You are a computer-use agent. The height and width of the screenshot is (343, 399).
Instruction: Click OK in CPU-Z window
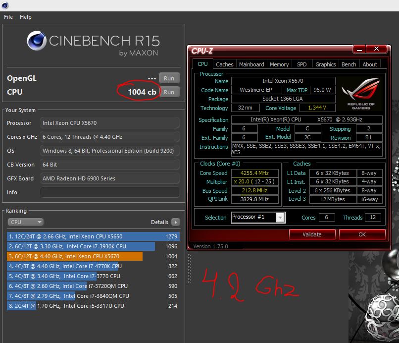(x=362, y=234)
